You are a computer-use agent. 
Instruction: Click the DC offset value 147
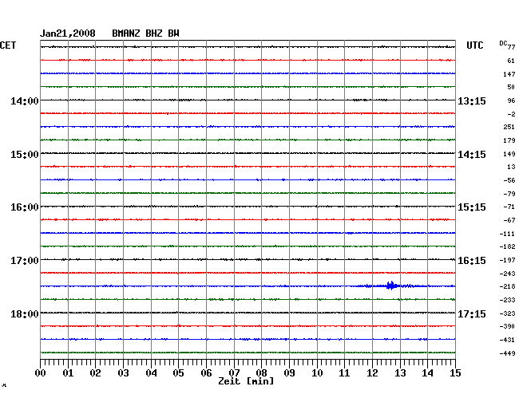tap(509, 74)
